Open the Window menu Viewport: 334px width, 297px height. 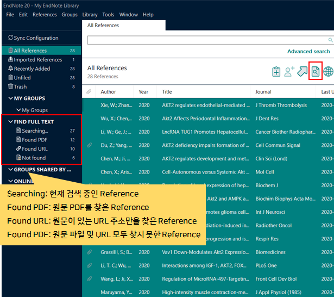129,15
